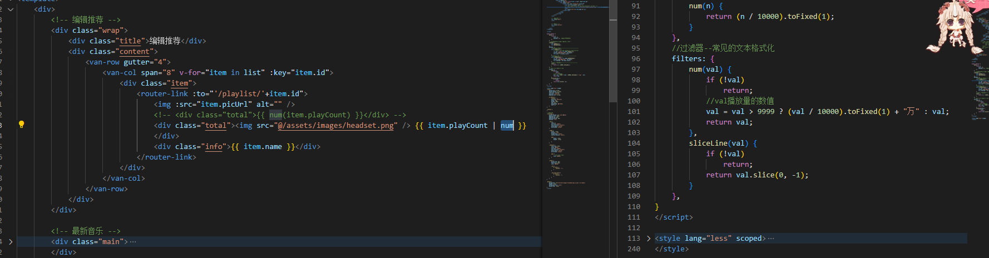Click the filters: keyword
Image resolution: width=989 pixels, height=258 pixels.
tap(689, 58)
